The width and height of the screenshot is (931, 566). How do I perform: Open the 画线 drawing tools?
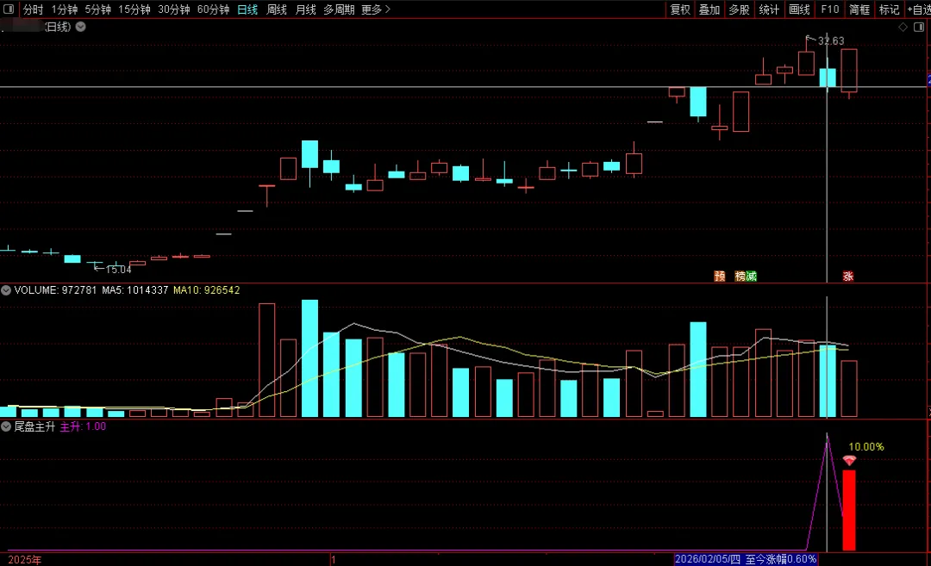coord(799,9)
